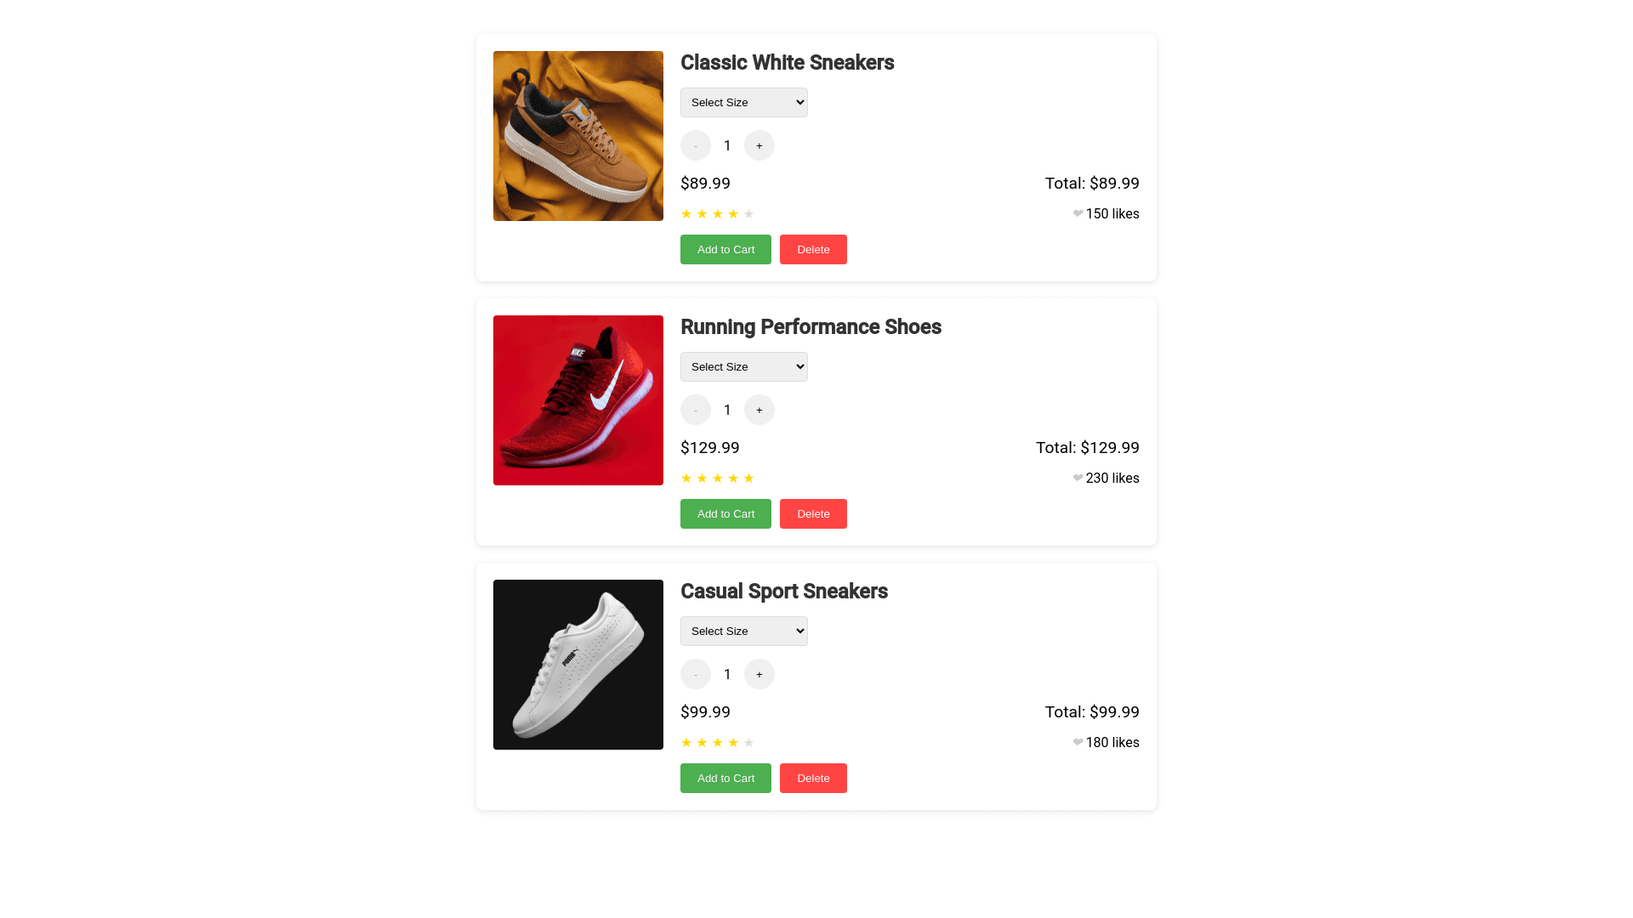The image size is (1633, 918).
Task: Open size dropdown for Classic White Sneakers
Action: point(743,102)
